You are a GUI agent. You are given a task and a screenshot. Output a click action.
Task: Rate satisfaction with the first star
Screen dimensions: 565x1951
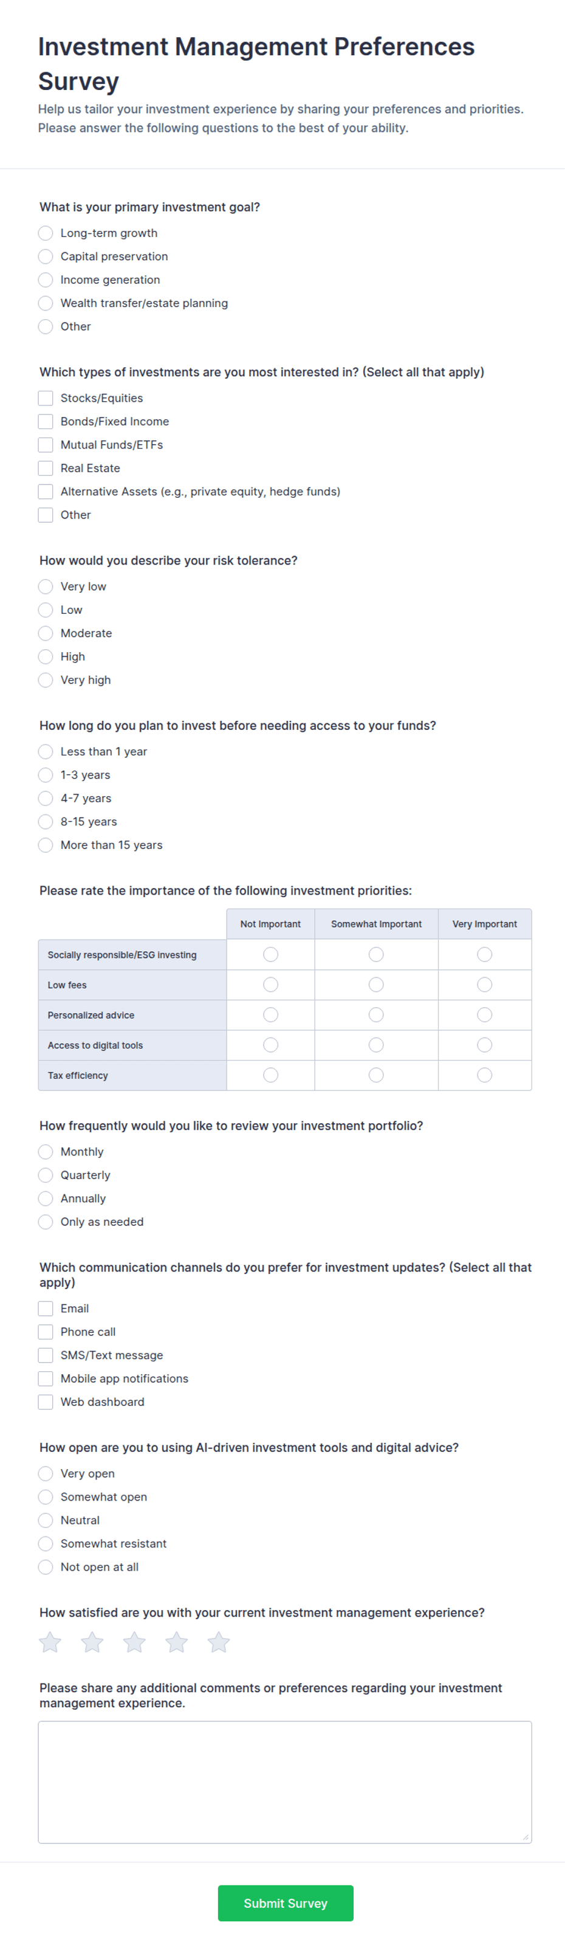point(50,1642)
